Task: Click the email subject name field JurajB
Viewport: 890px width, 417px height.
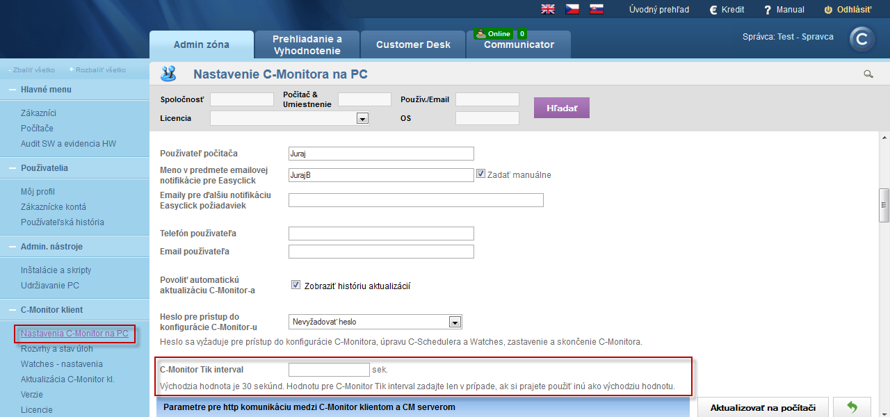Action: [x=381, y=175]
